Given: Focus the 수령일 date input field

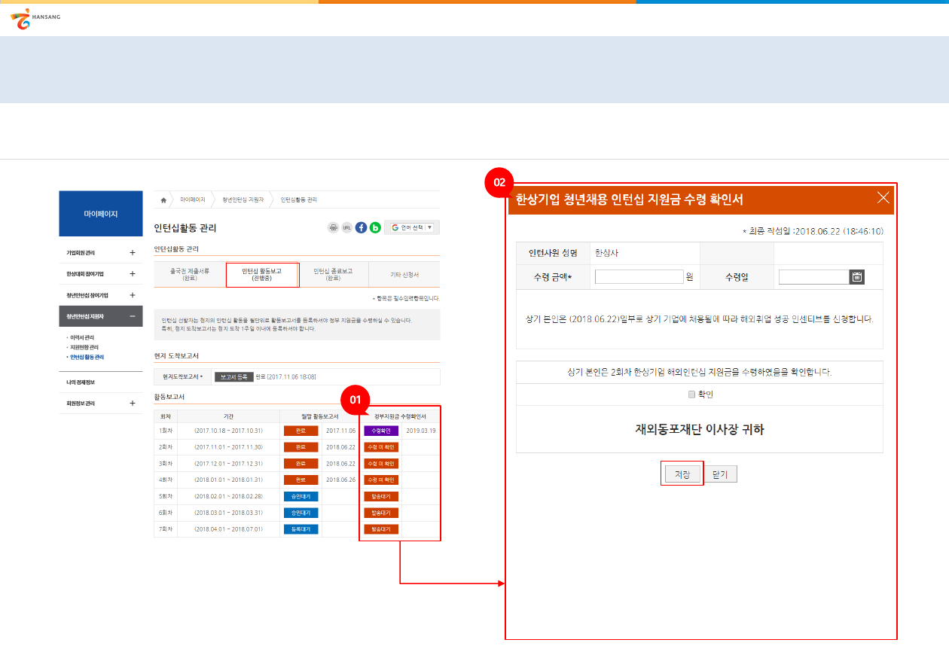Looking at the screenshot, I should [814, 277].
